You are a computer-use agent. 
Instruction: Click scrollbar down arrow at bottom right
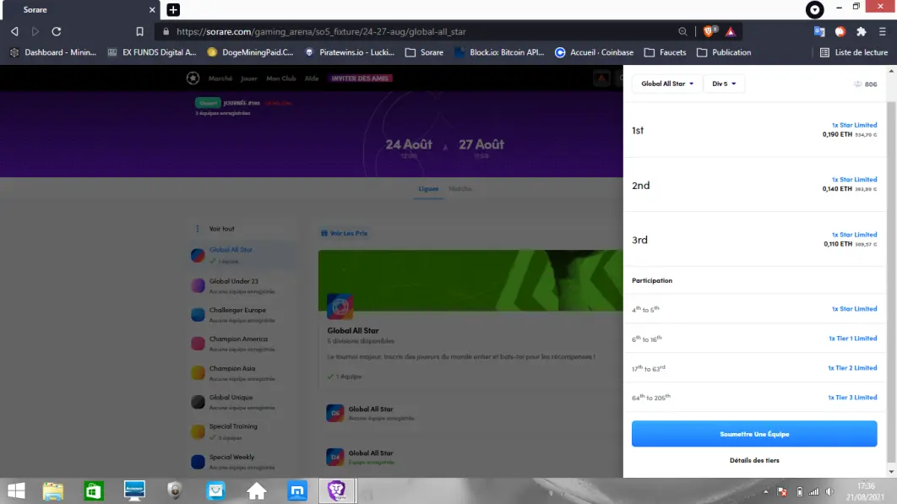point(891,472)
